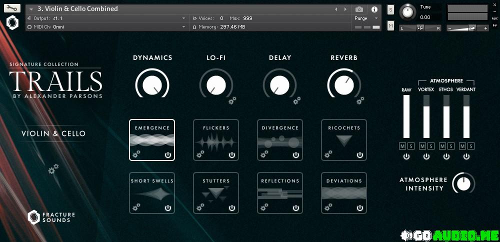500x242 pixels.
Task: Open DELAY settings gear
Action: [x=297, y=101]
